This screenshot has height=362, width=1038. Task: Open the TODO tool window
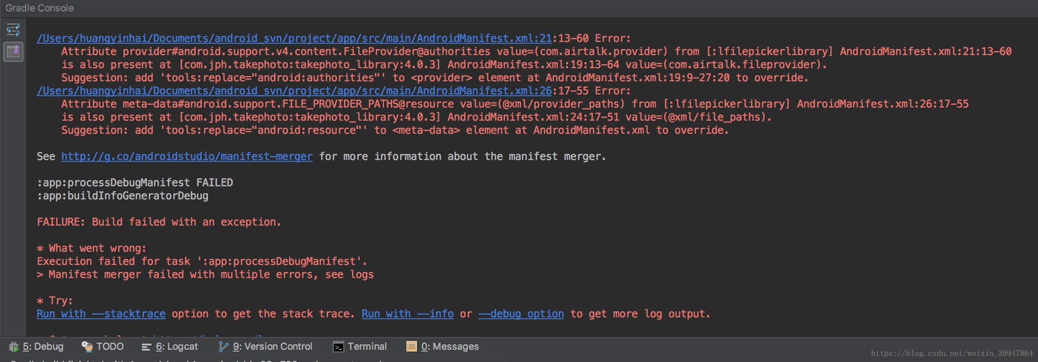tap(103, 347)
